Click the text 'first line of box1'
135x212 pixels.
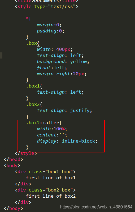coord(51,178)
